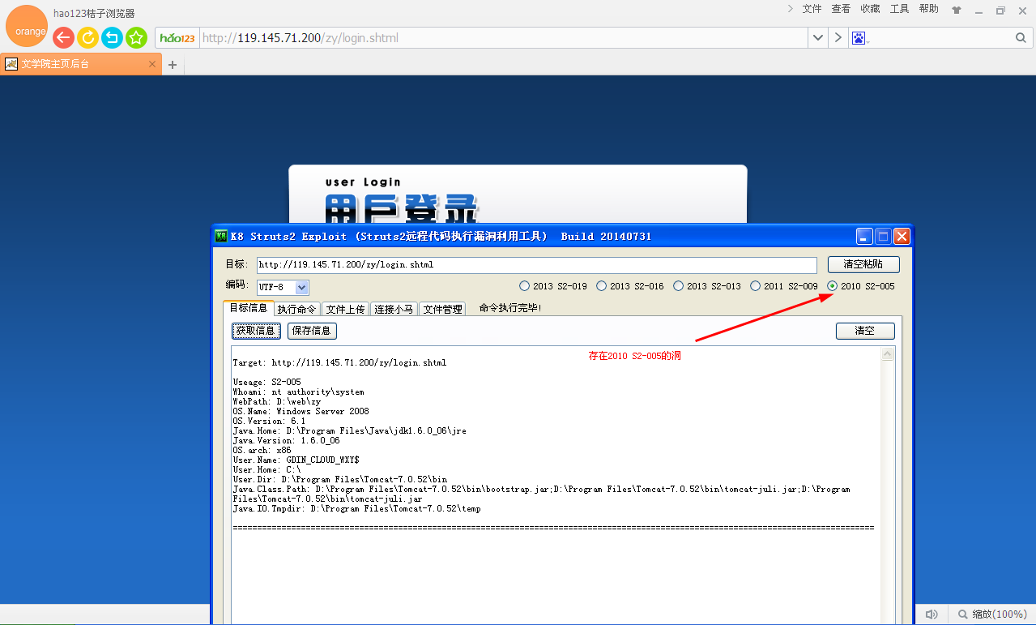Expand the menu chevron left of 文件

790,9
